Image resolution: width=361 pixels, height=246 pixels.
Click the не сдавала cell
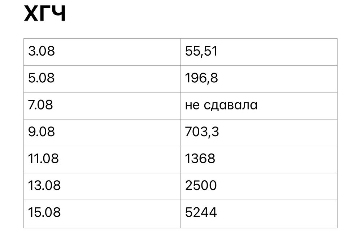(x=221, y=105)
